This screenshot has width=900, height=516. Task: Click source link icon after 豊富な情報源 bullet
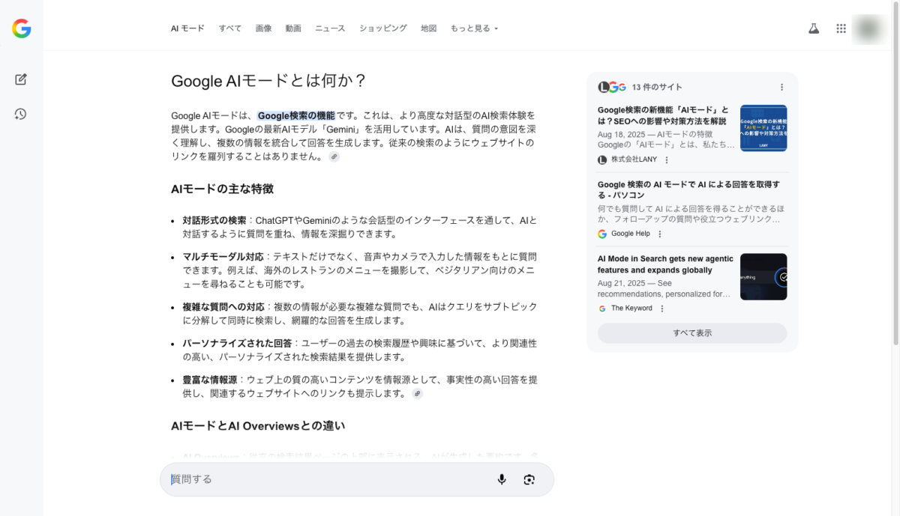point(417,394)
